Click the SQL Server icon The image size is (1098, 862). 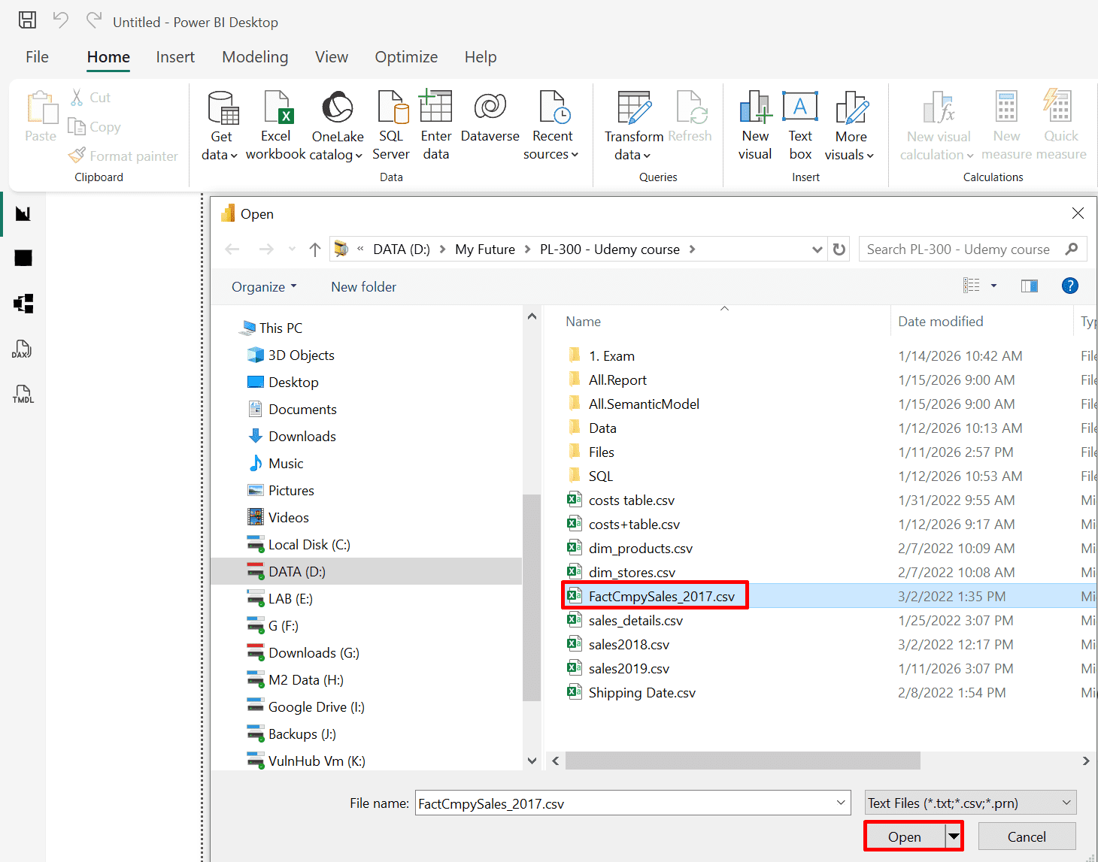coord(391,109)
